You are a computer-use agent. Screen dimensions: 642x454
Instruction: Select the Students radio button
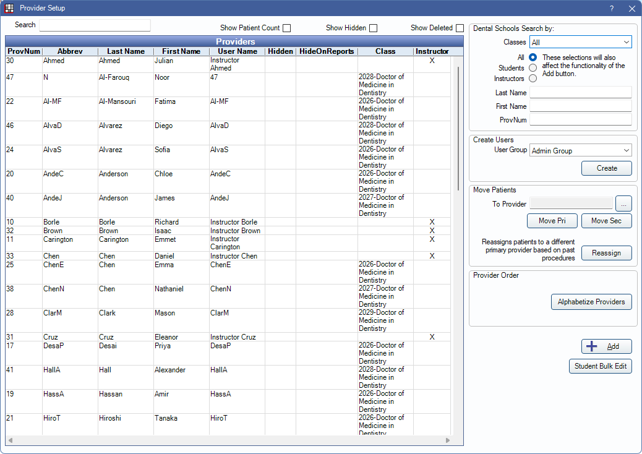[x=533, y=68]
